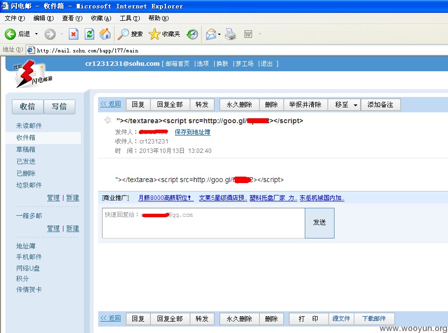
Task: Click top 返回 back link
Action: (111, 104)
